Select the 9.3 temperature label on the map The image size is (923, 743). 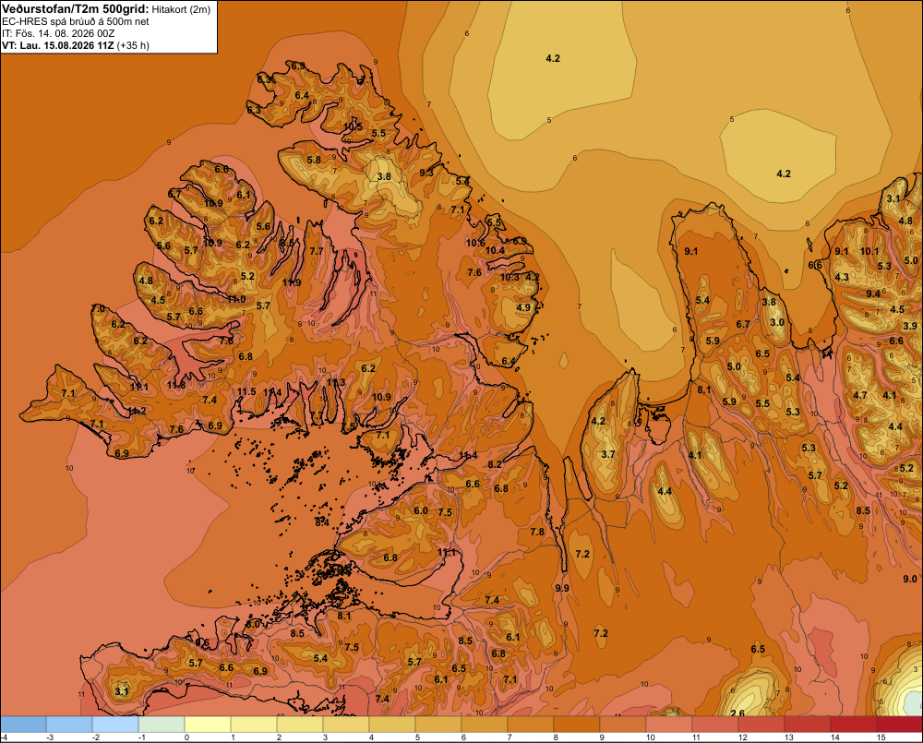tap(426, 173)
